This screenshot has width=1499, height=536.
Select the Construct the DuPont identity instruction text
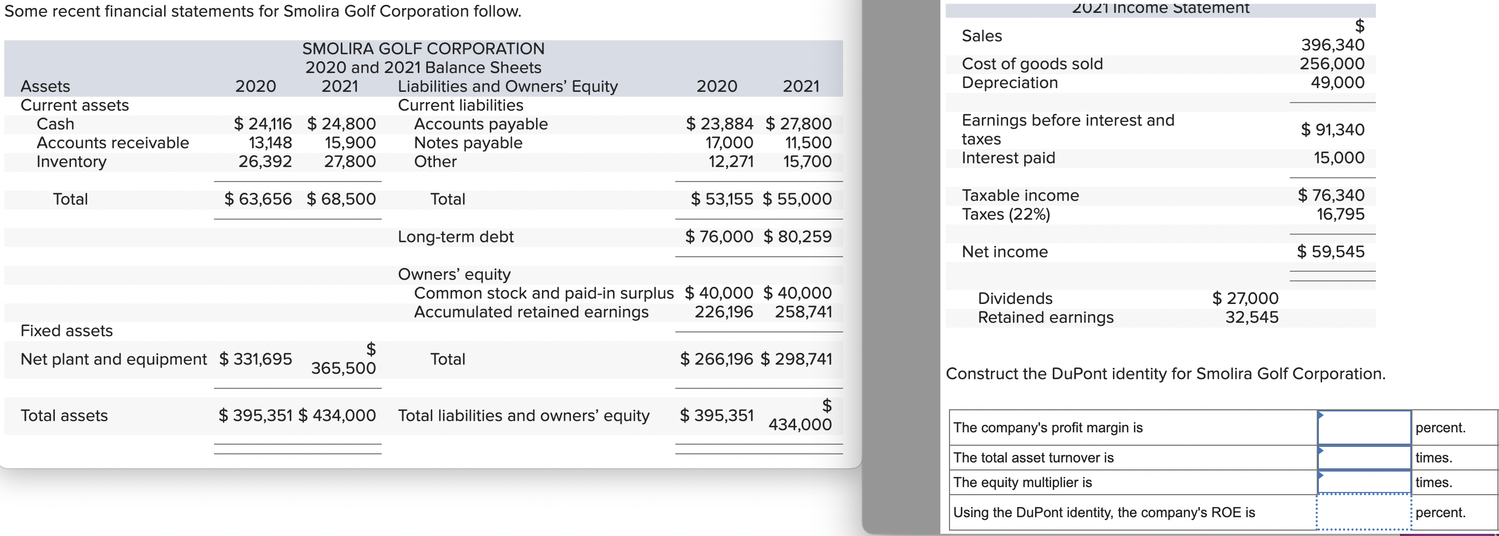click(1166, 373)
